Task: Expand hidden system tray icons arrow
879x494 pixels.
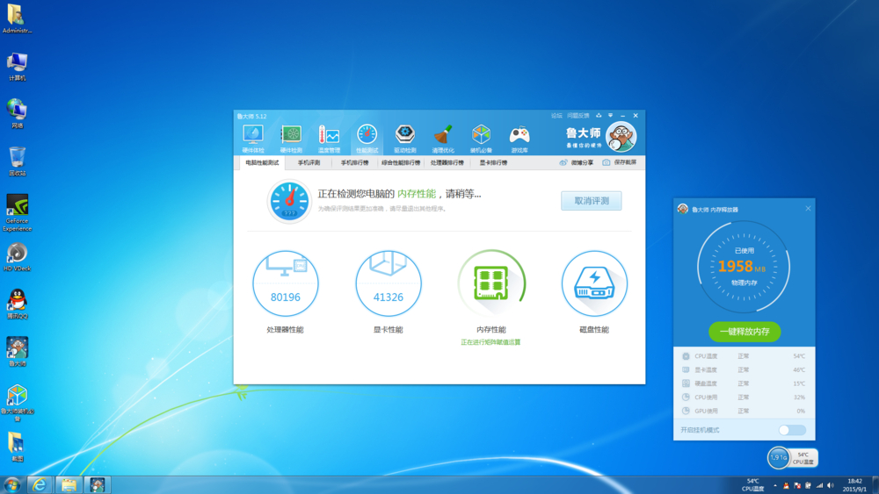Action: pyautogui.click(x=775, y=485)
